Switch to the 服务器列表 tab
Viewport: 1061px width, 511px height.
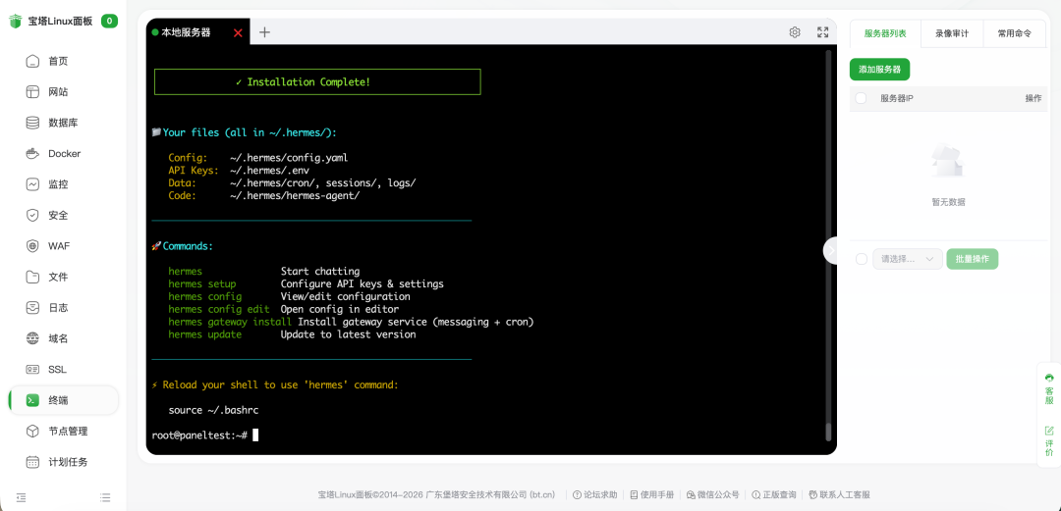(885, 32)
